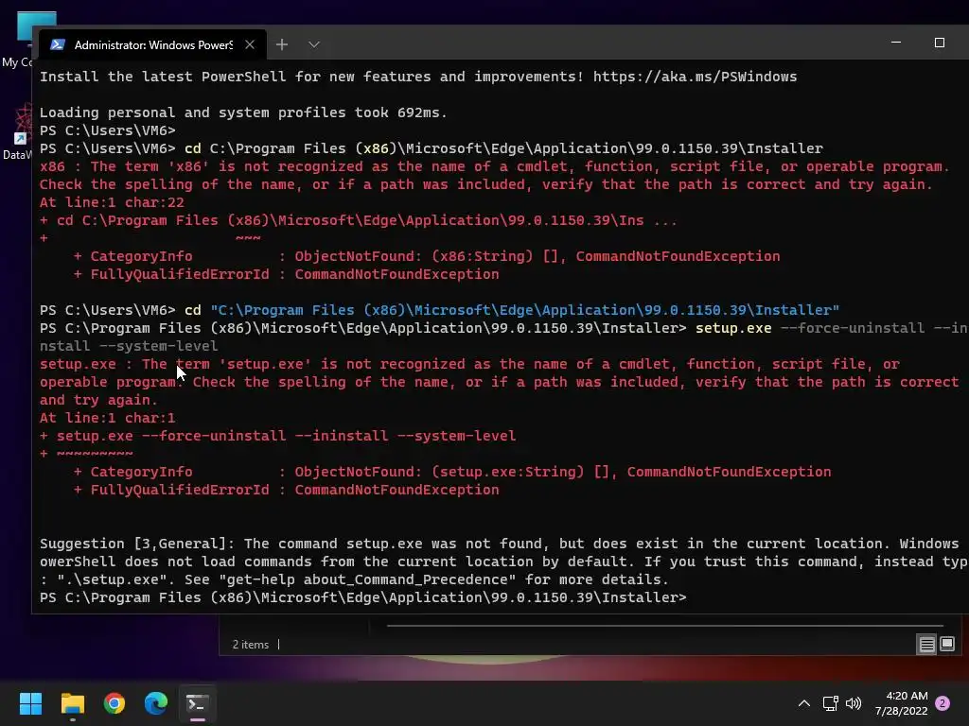Expand the new tab profile dropdown chevron

coord(314,44)
